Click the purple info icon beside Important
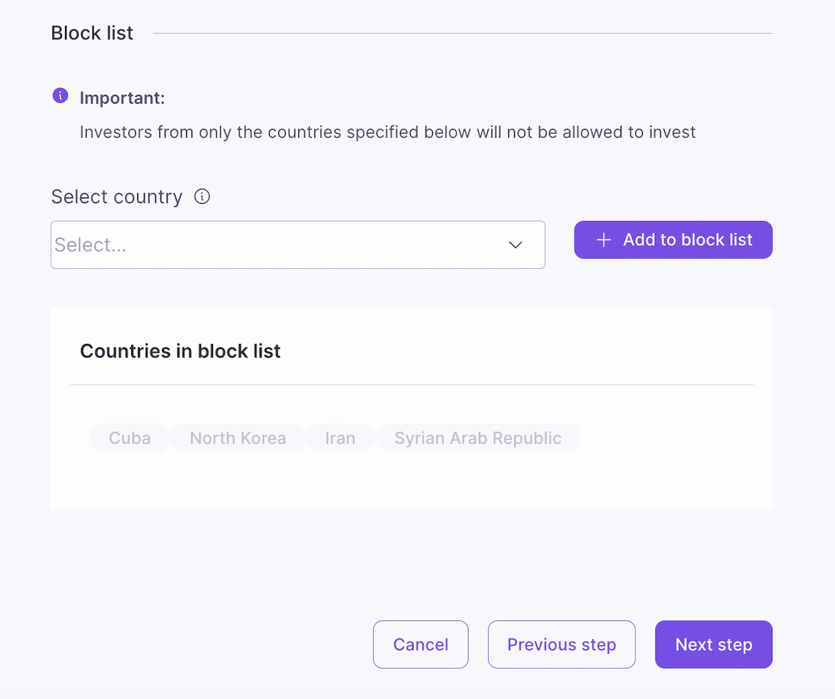This screenshot has width=835, height=699. coord(61,95)
